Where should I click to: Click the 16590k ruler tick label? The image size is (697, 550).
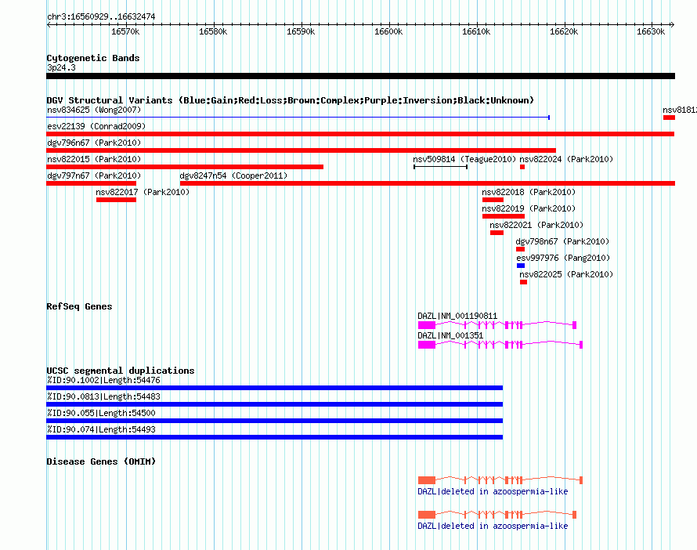point(301,31)
